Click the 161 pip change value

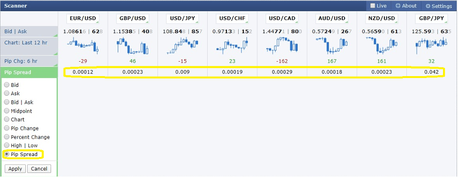pos(382,61)
